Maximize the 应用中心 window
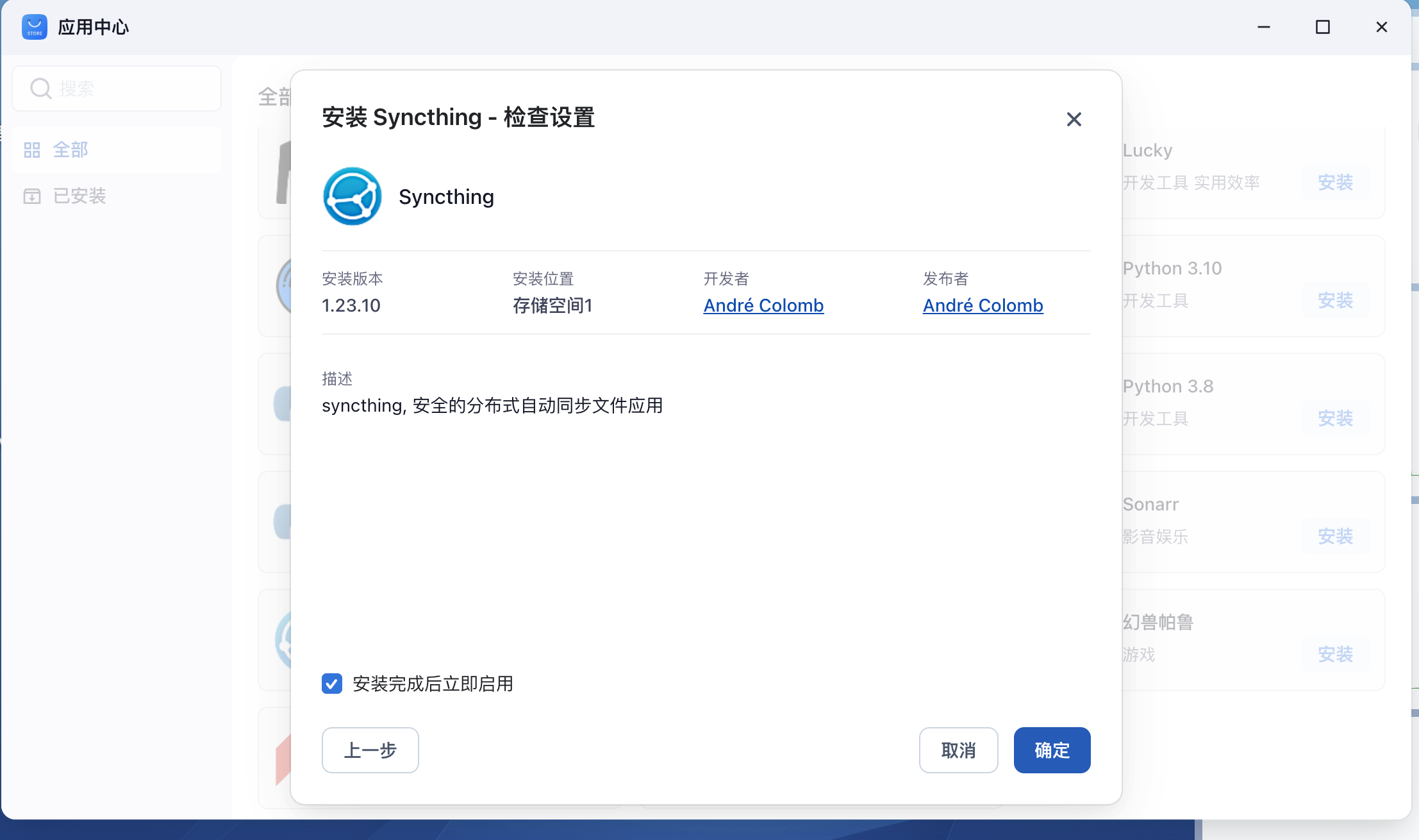 1323,27
